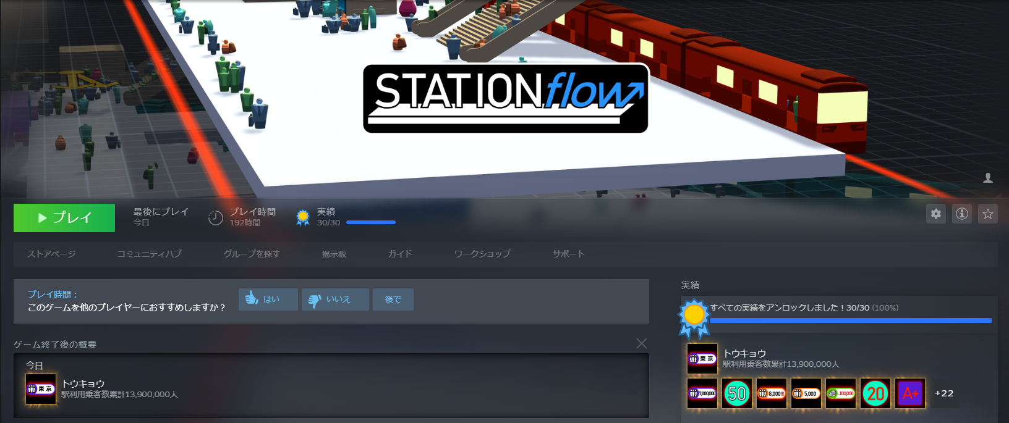Show remaining +22 achievements
The height and width of the screenshot is (423, 1009).
click(944, 393)
